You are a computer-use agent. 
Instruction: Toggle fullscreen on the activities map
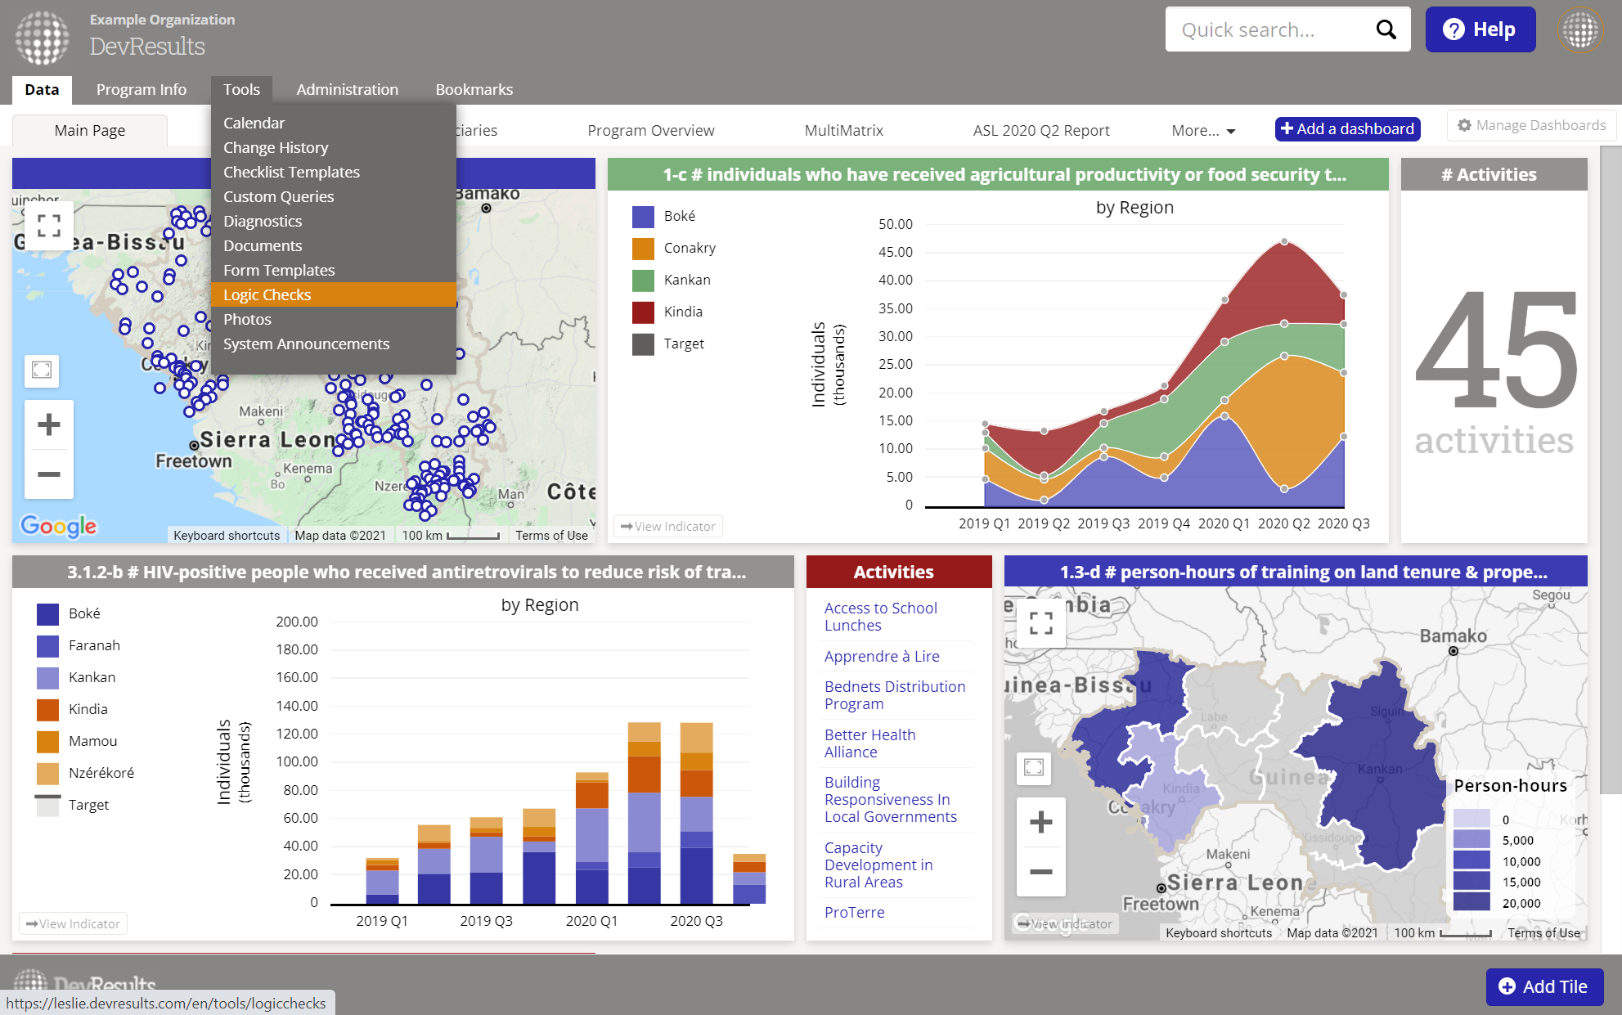pos(49,226)
